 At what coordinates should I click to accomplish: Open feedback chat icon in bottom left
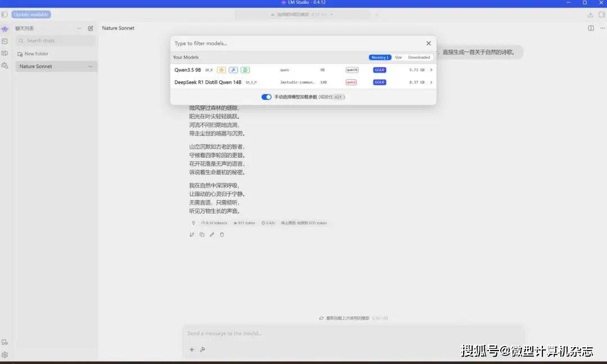pos(4,342)
